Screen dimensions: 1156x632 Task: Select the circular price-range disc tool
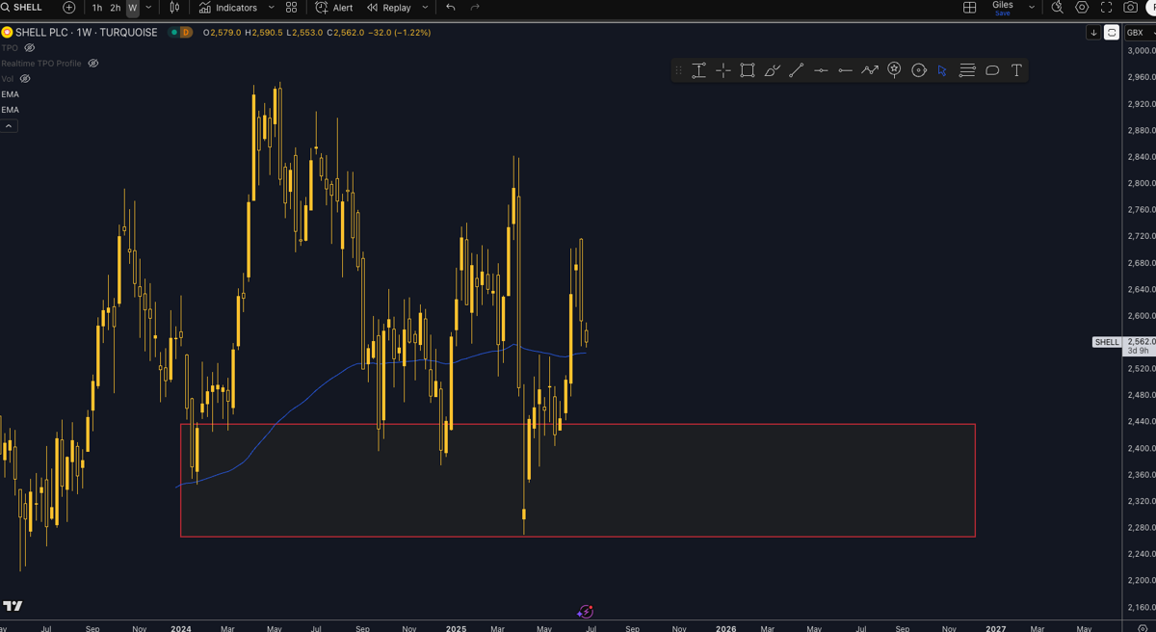(919, 70)
